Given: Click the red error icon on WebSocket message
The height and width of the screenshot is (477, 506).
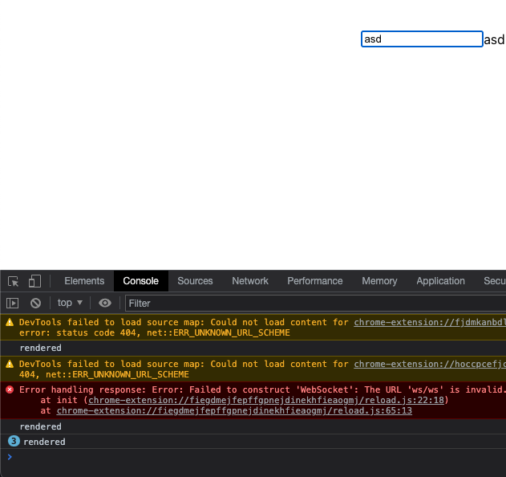Looking at the screenshot, I should [10, 389].
